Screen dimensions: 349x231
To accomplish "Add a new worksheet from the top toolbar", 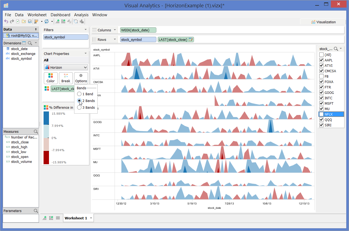I will pyautogui.click(x=57, y=22).
